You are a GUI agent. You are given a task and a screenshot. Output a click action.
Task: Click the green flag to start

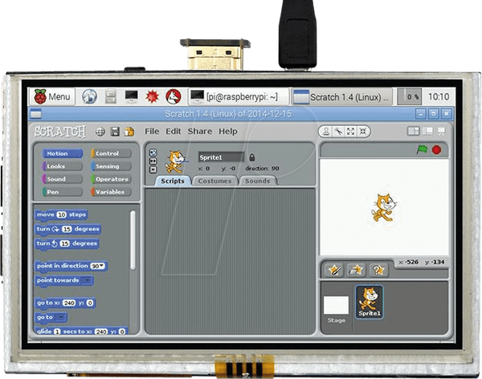[x=422, y=149]
